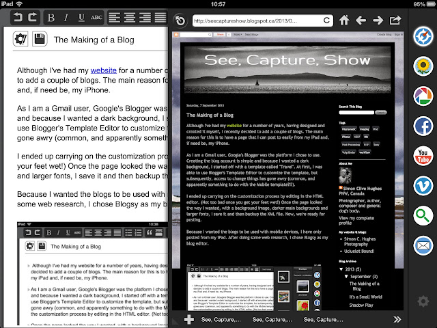The height and width of the screenshot is (328, 437).
Task: Collapse the September (3) archive
Action: point(346,277)
